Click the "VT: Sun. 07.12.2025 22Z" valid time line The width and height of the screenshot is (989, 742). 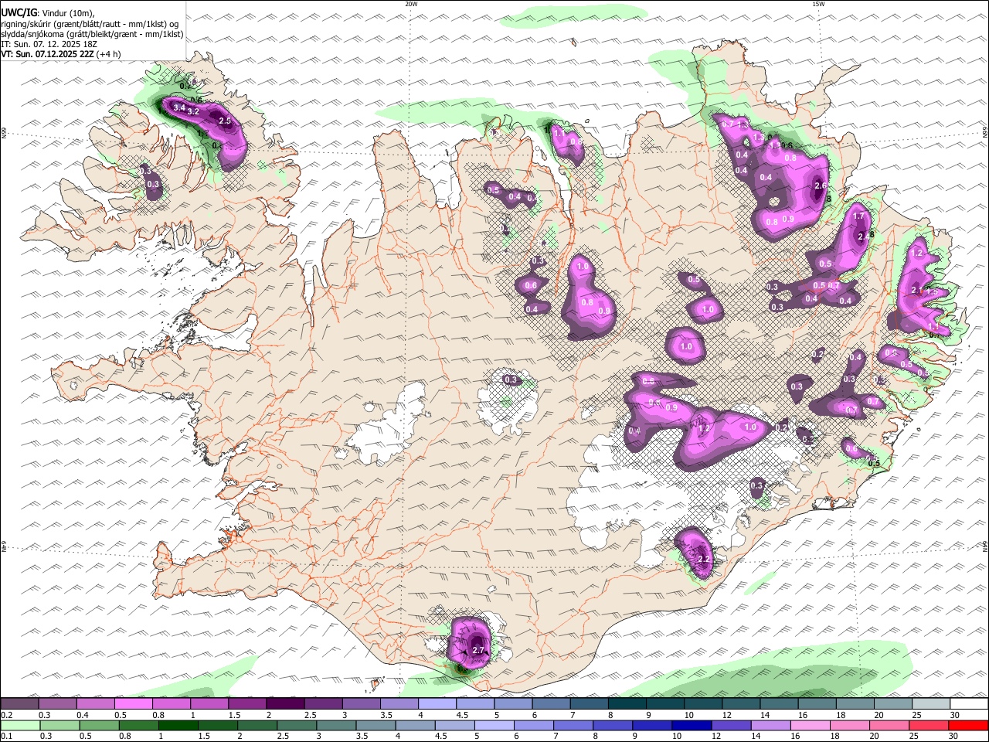(x=60, y=54)
